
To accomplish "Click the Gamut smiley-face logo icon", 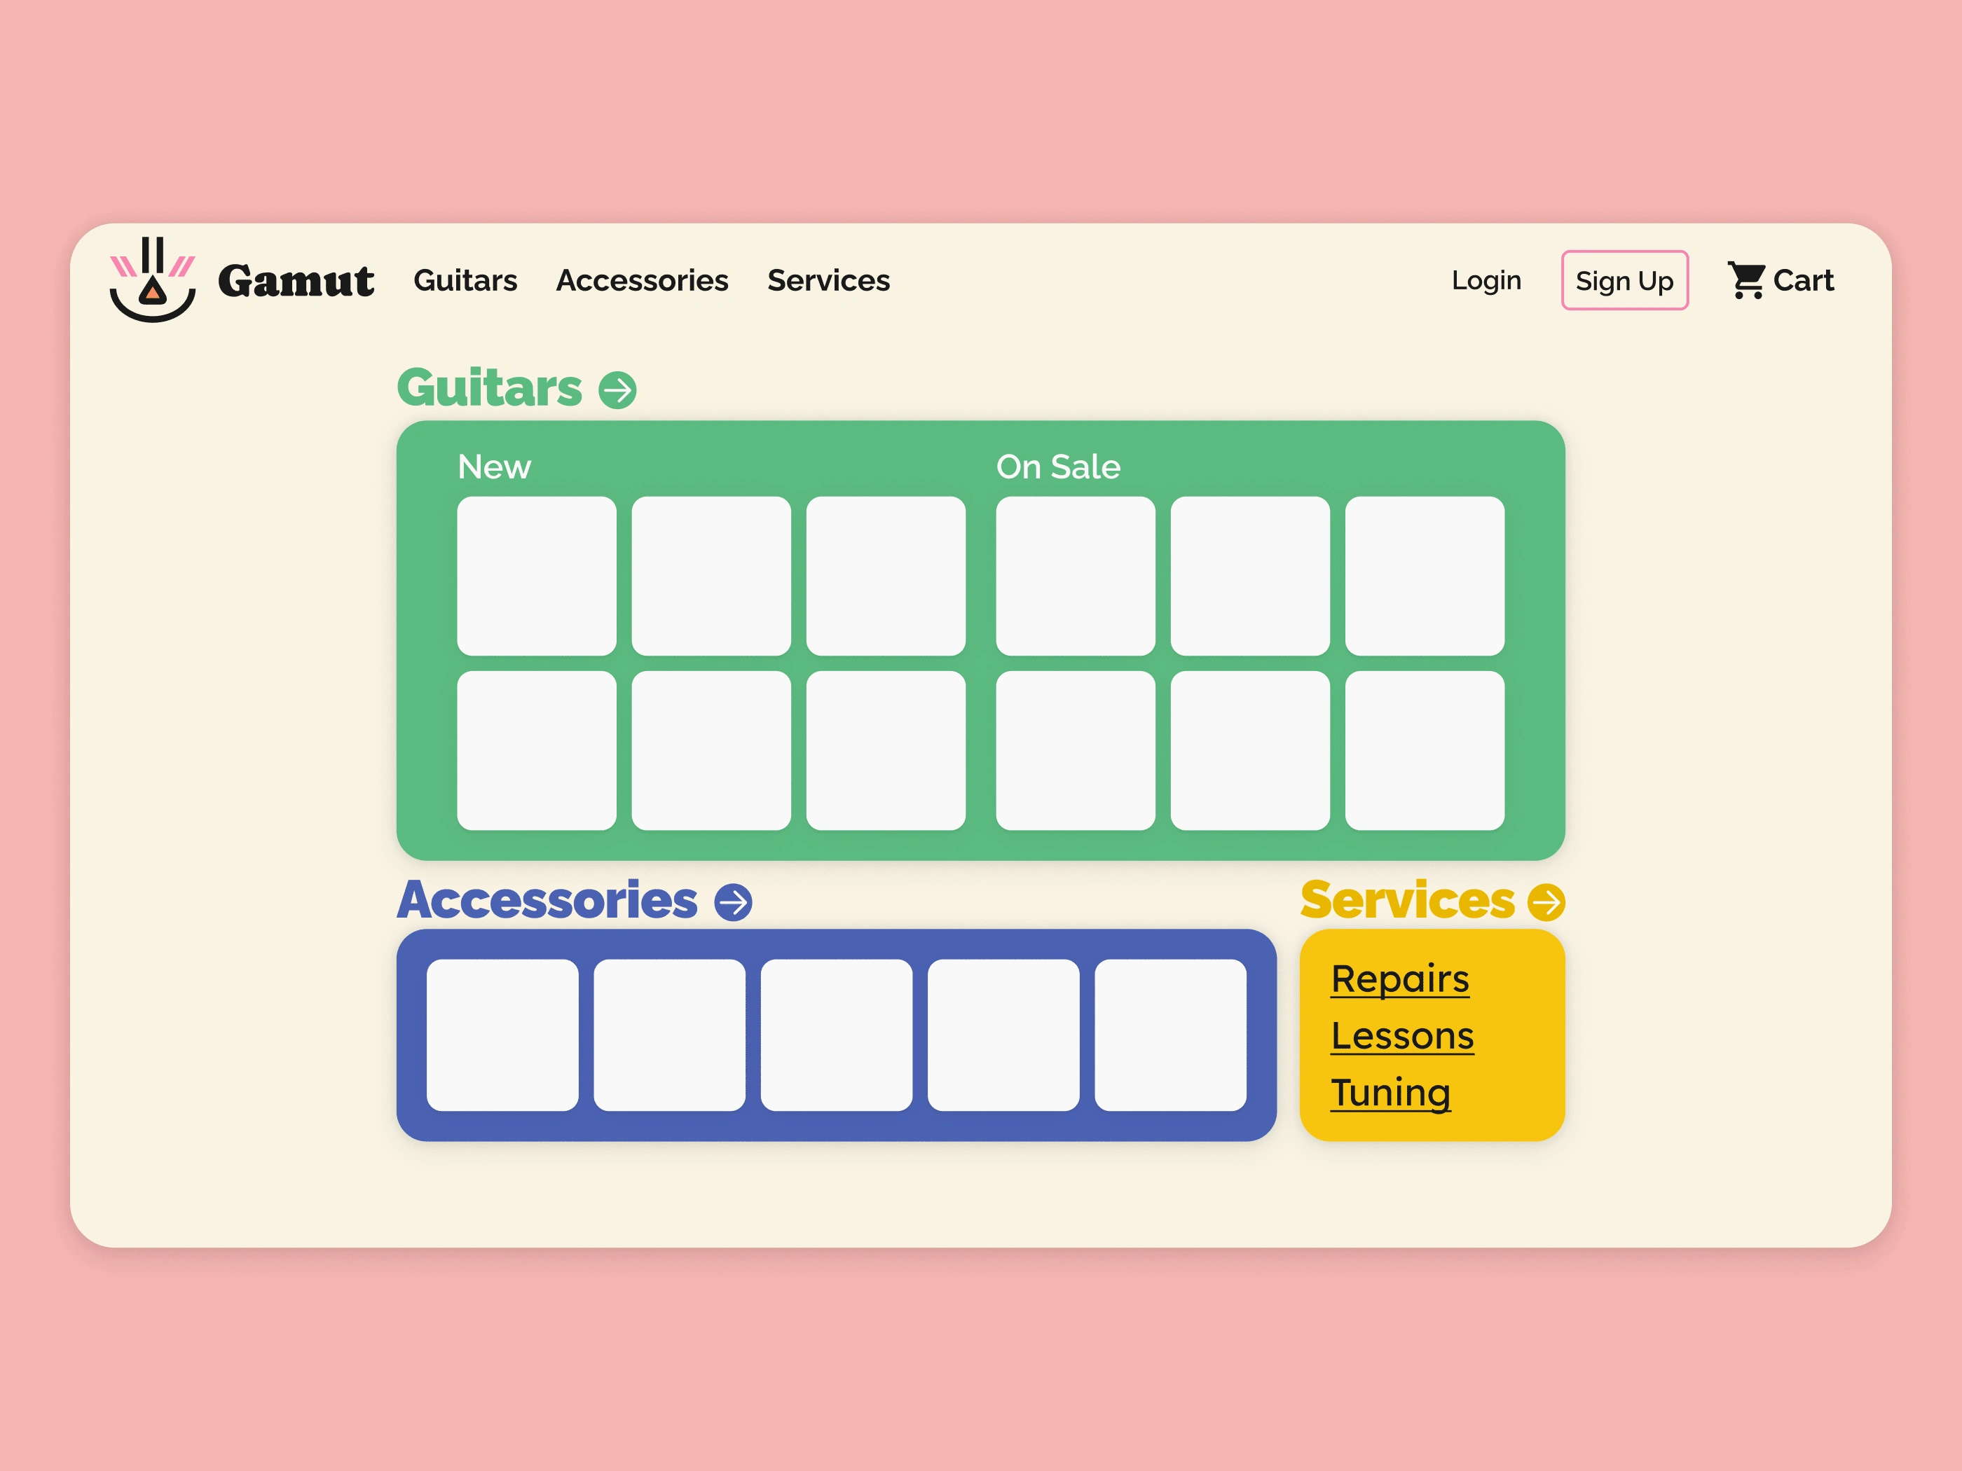I will coord(153,279).
